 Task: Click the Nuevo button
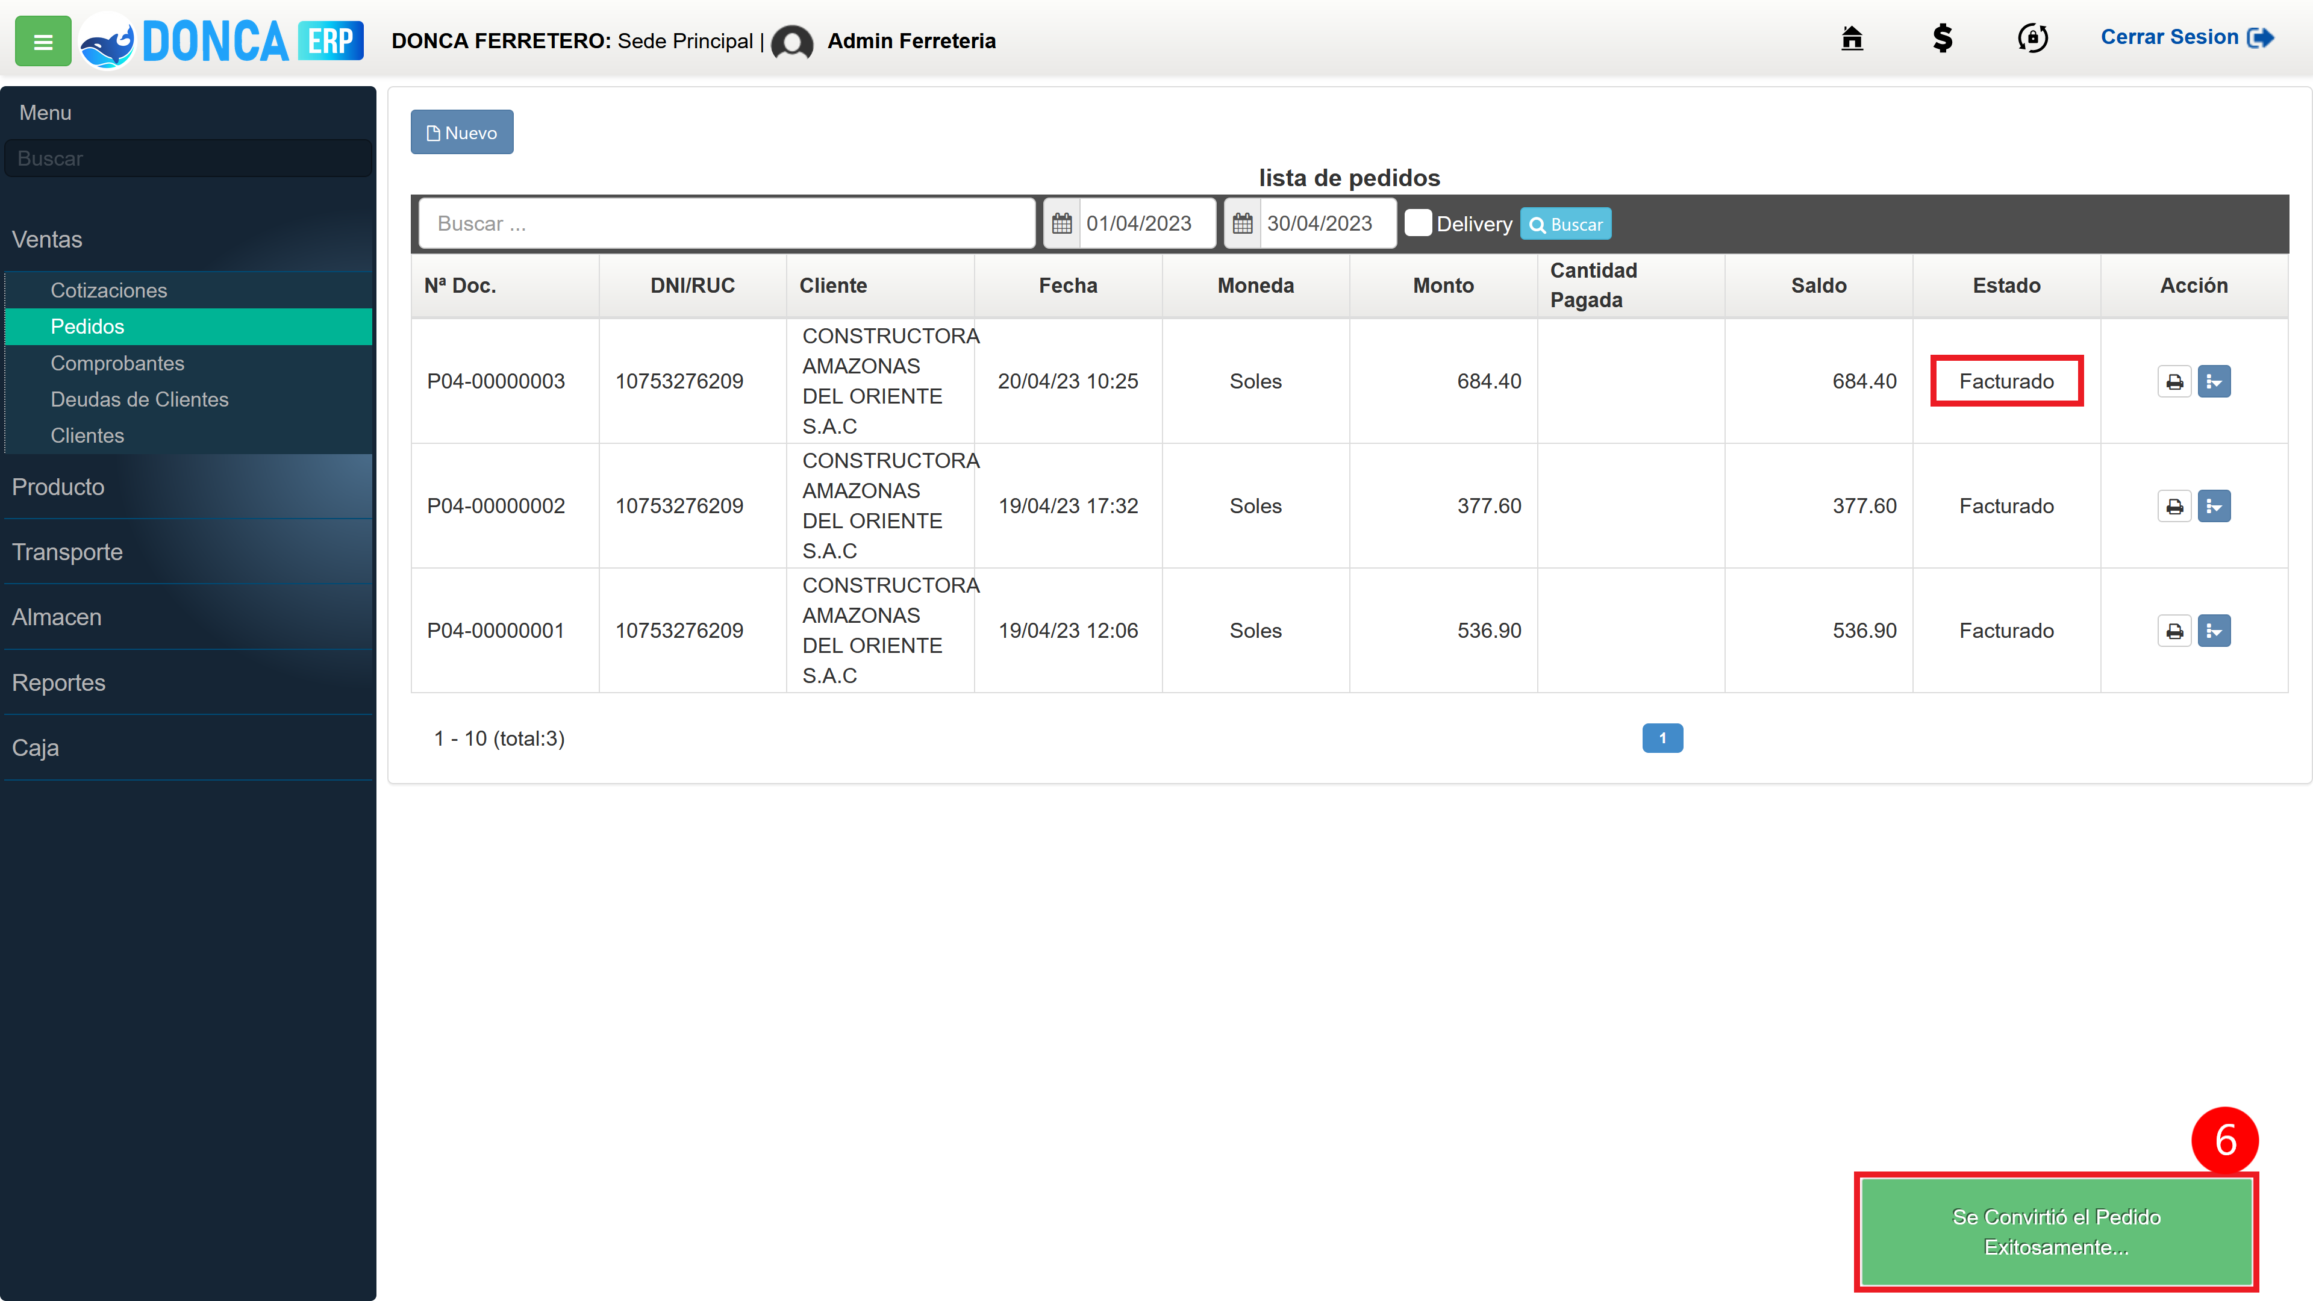pos(461,133)
